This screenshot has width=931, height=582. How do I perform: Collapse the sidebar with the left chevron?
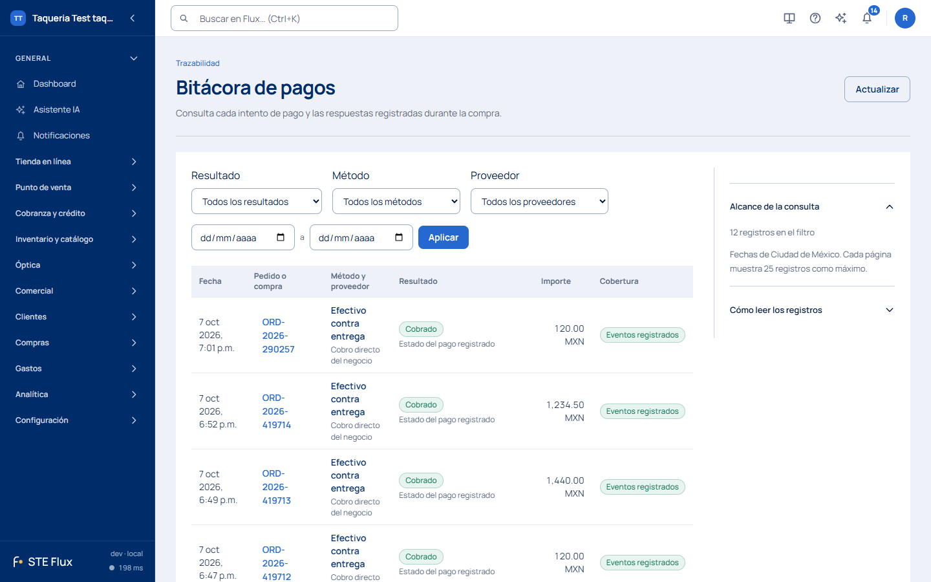coord(133,18)
